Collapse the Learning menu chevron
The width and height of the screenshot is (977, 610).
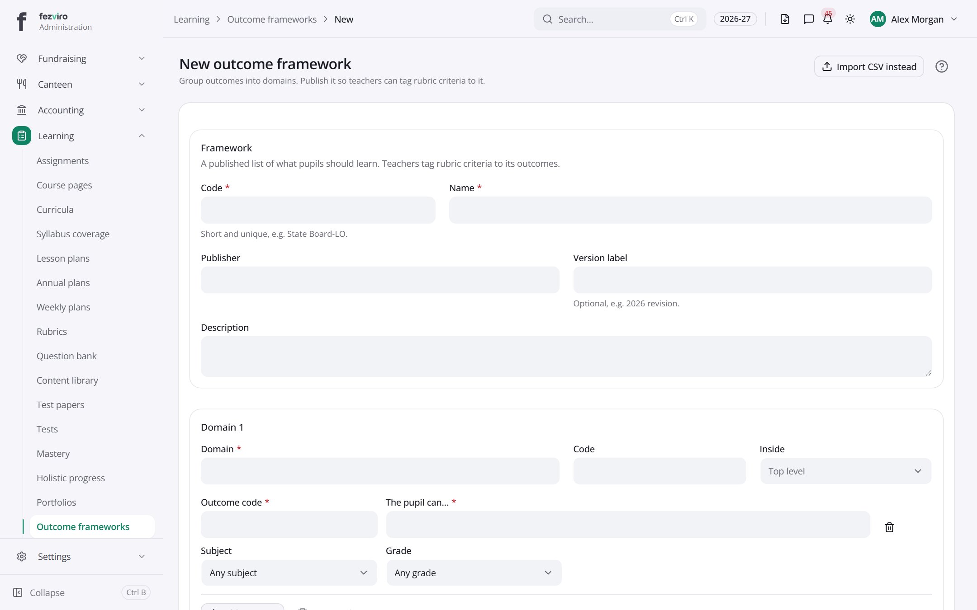click(x=142, y=136)
